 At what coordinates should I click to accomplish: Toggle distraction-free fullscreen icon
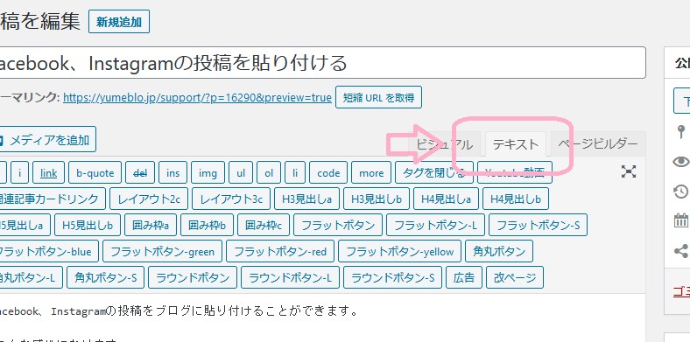[x=629, y=171]
